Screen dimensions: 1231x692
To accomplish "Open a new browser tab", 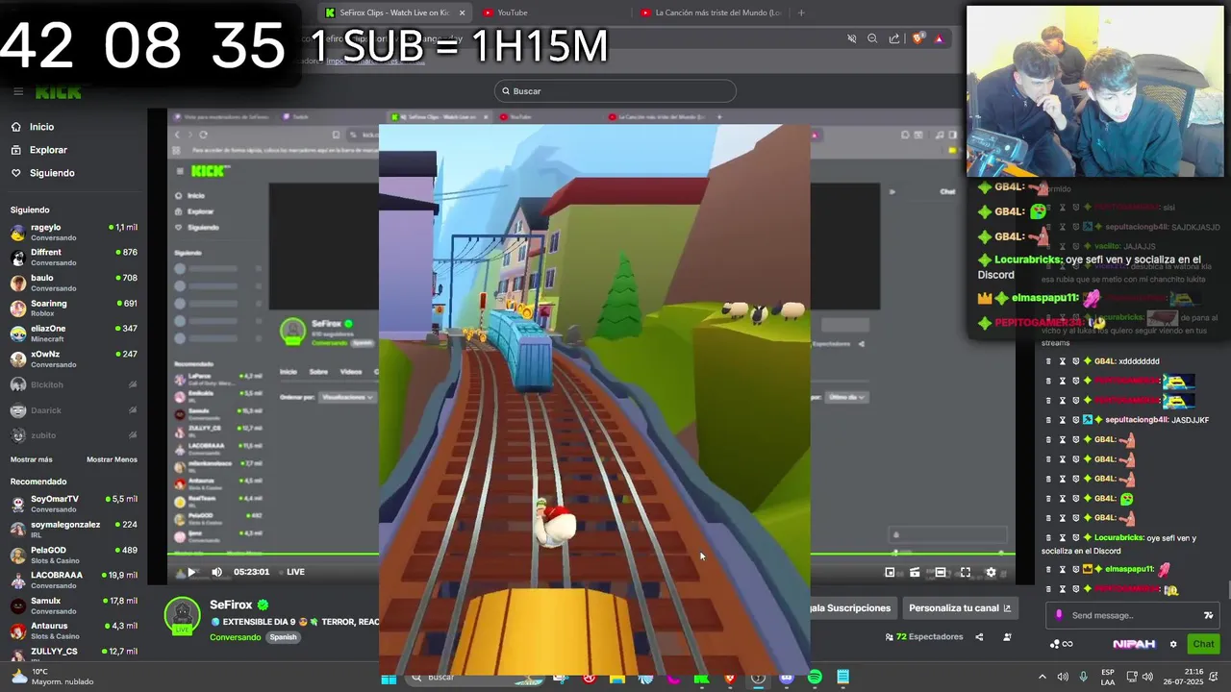I will (801, 12).
